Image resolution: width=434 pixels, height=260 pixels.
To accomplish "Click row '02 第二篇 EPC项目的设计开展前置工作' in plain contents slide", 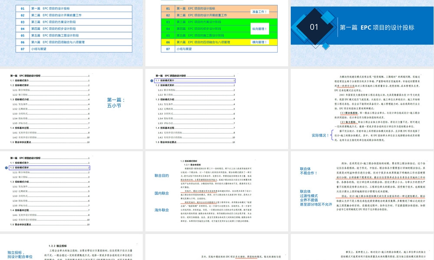I will click(x=74, y=15).
